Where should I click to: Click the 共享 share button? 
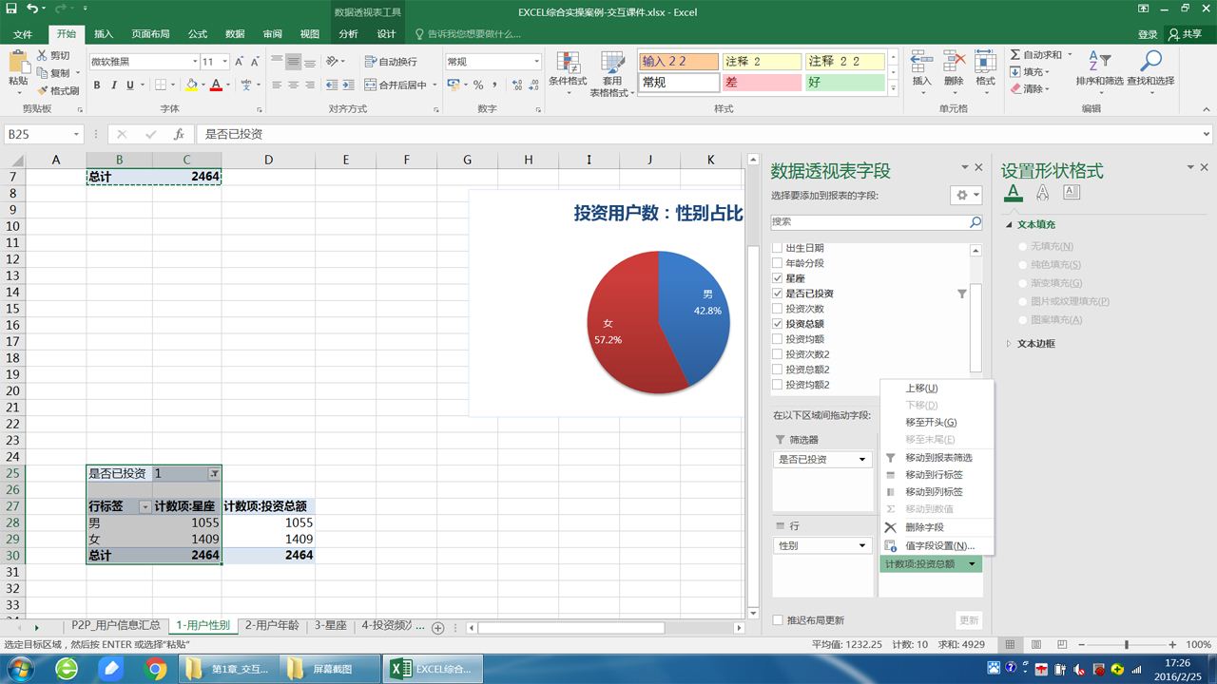1186,34
